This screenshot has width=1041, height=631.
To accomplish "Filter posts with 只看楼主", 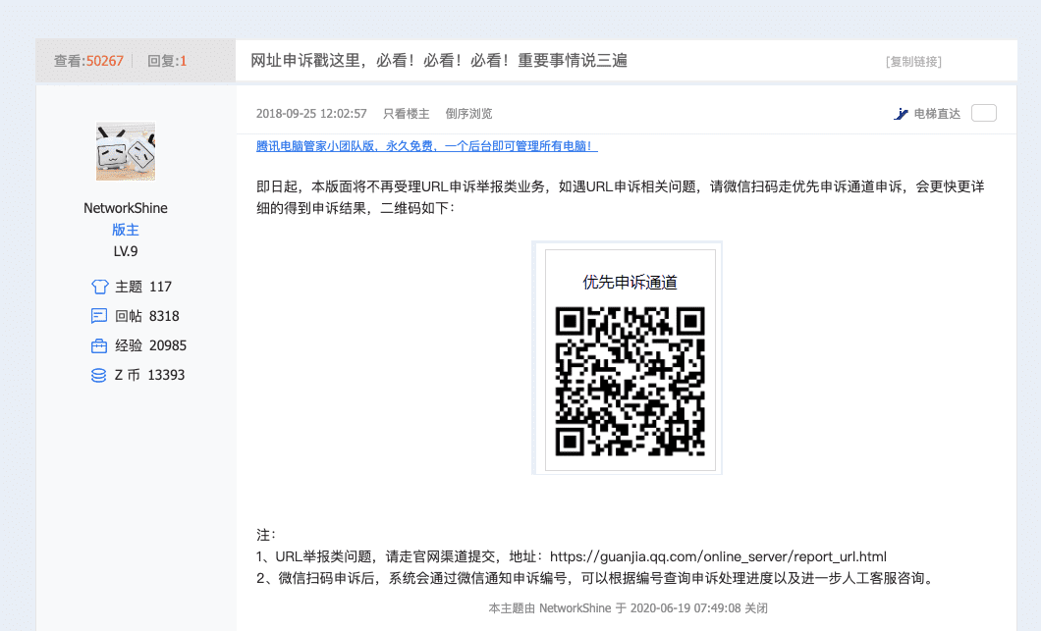I will (407, 114).
